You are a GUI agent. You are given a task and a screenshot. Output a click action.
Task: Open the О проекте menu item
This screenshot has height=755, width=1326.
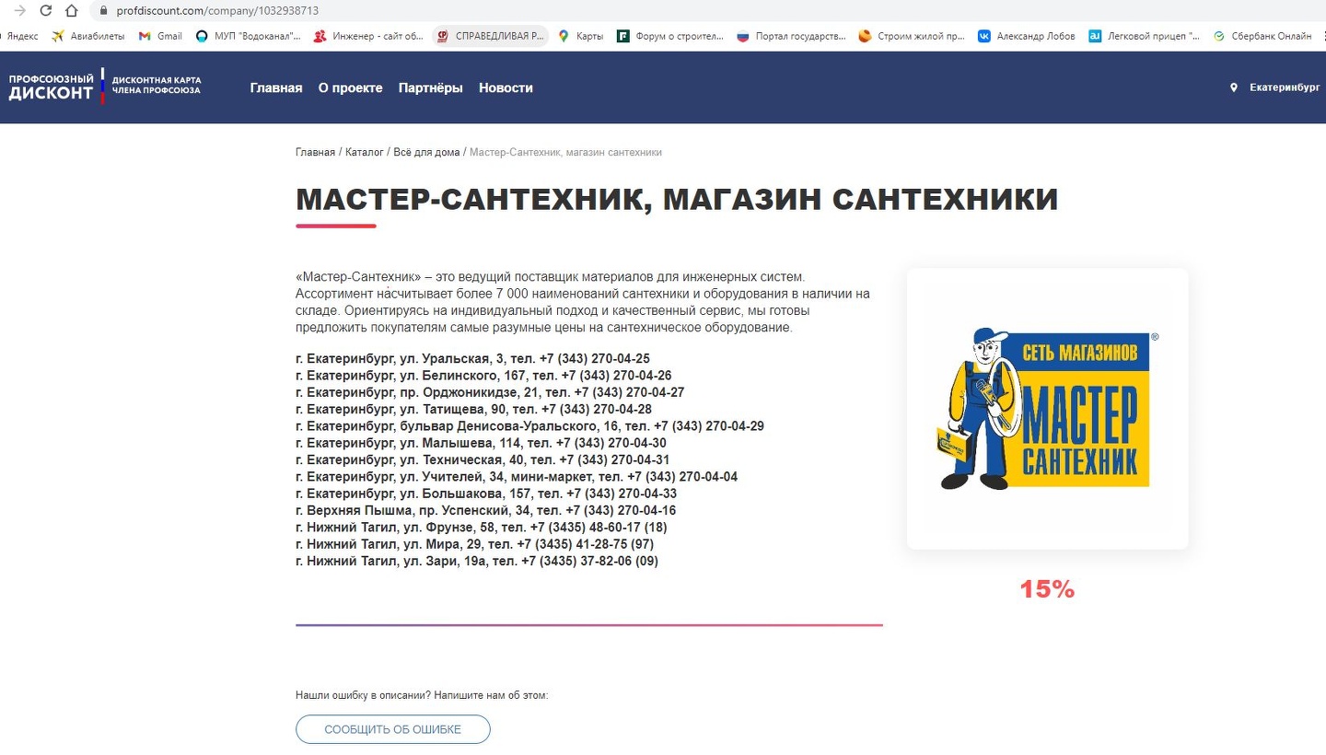point(350,88)
